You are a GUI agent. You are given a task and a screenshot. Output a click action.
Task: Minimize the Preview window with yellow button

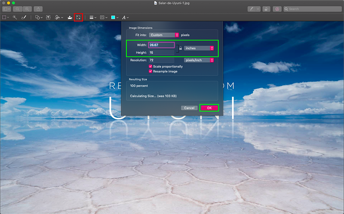9,3
